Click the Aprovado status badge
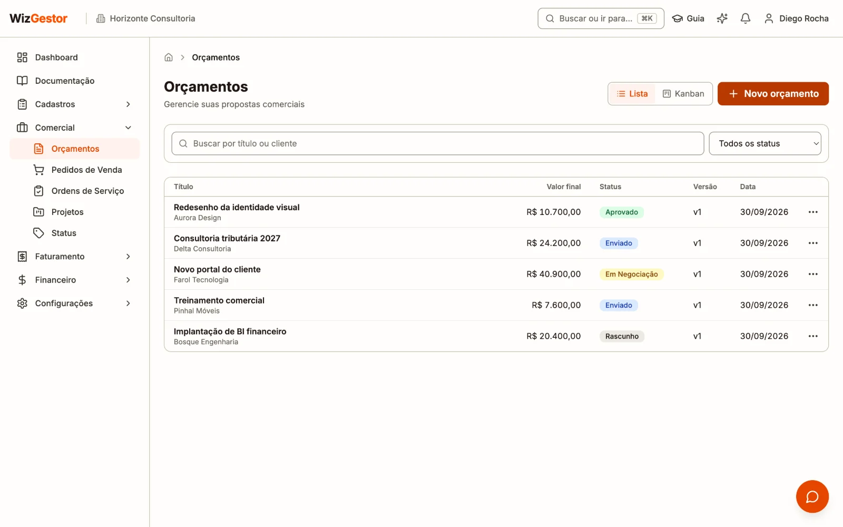 [622, 212]
